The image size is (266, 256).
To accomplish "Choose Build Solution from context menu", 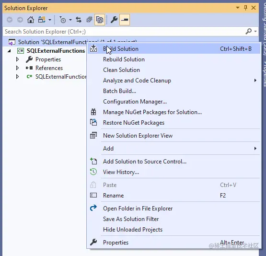I will [174, 49].
